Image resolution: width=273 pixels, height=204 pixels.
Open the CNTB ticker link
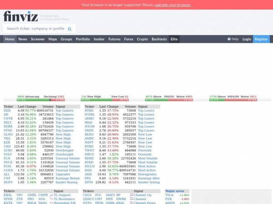[x=8, y=118]
